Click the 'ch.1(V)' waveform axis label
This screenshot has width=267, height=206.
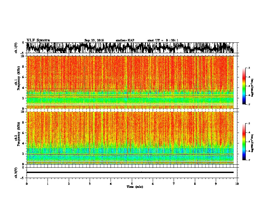tap(16, 47)
